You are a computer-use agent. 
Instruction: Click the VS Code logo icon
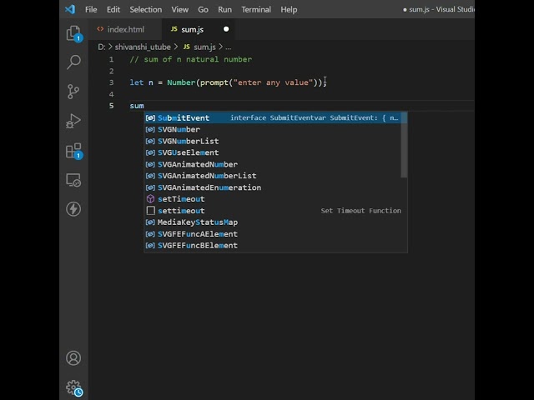(x=70, y=9)
